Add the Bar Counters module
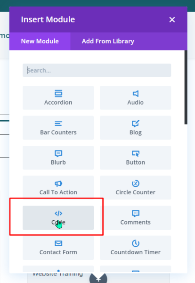The width and height of the screenshot is (195, 283). (x=58, y=128)
